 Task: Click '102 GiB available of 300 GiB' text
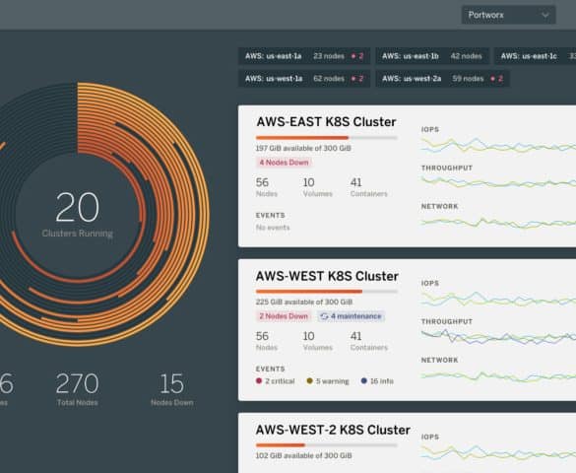[x=304, y=455]
